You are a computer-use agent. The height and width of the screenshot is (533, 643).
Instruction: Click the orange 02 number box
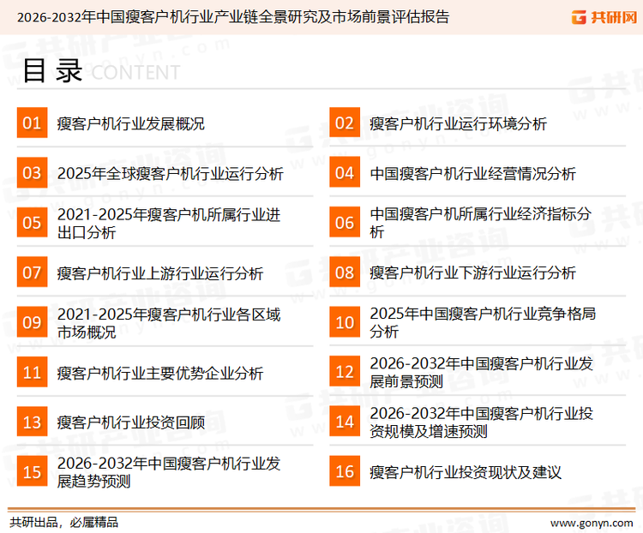(345, 123)
